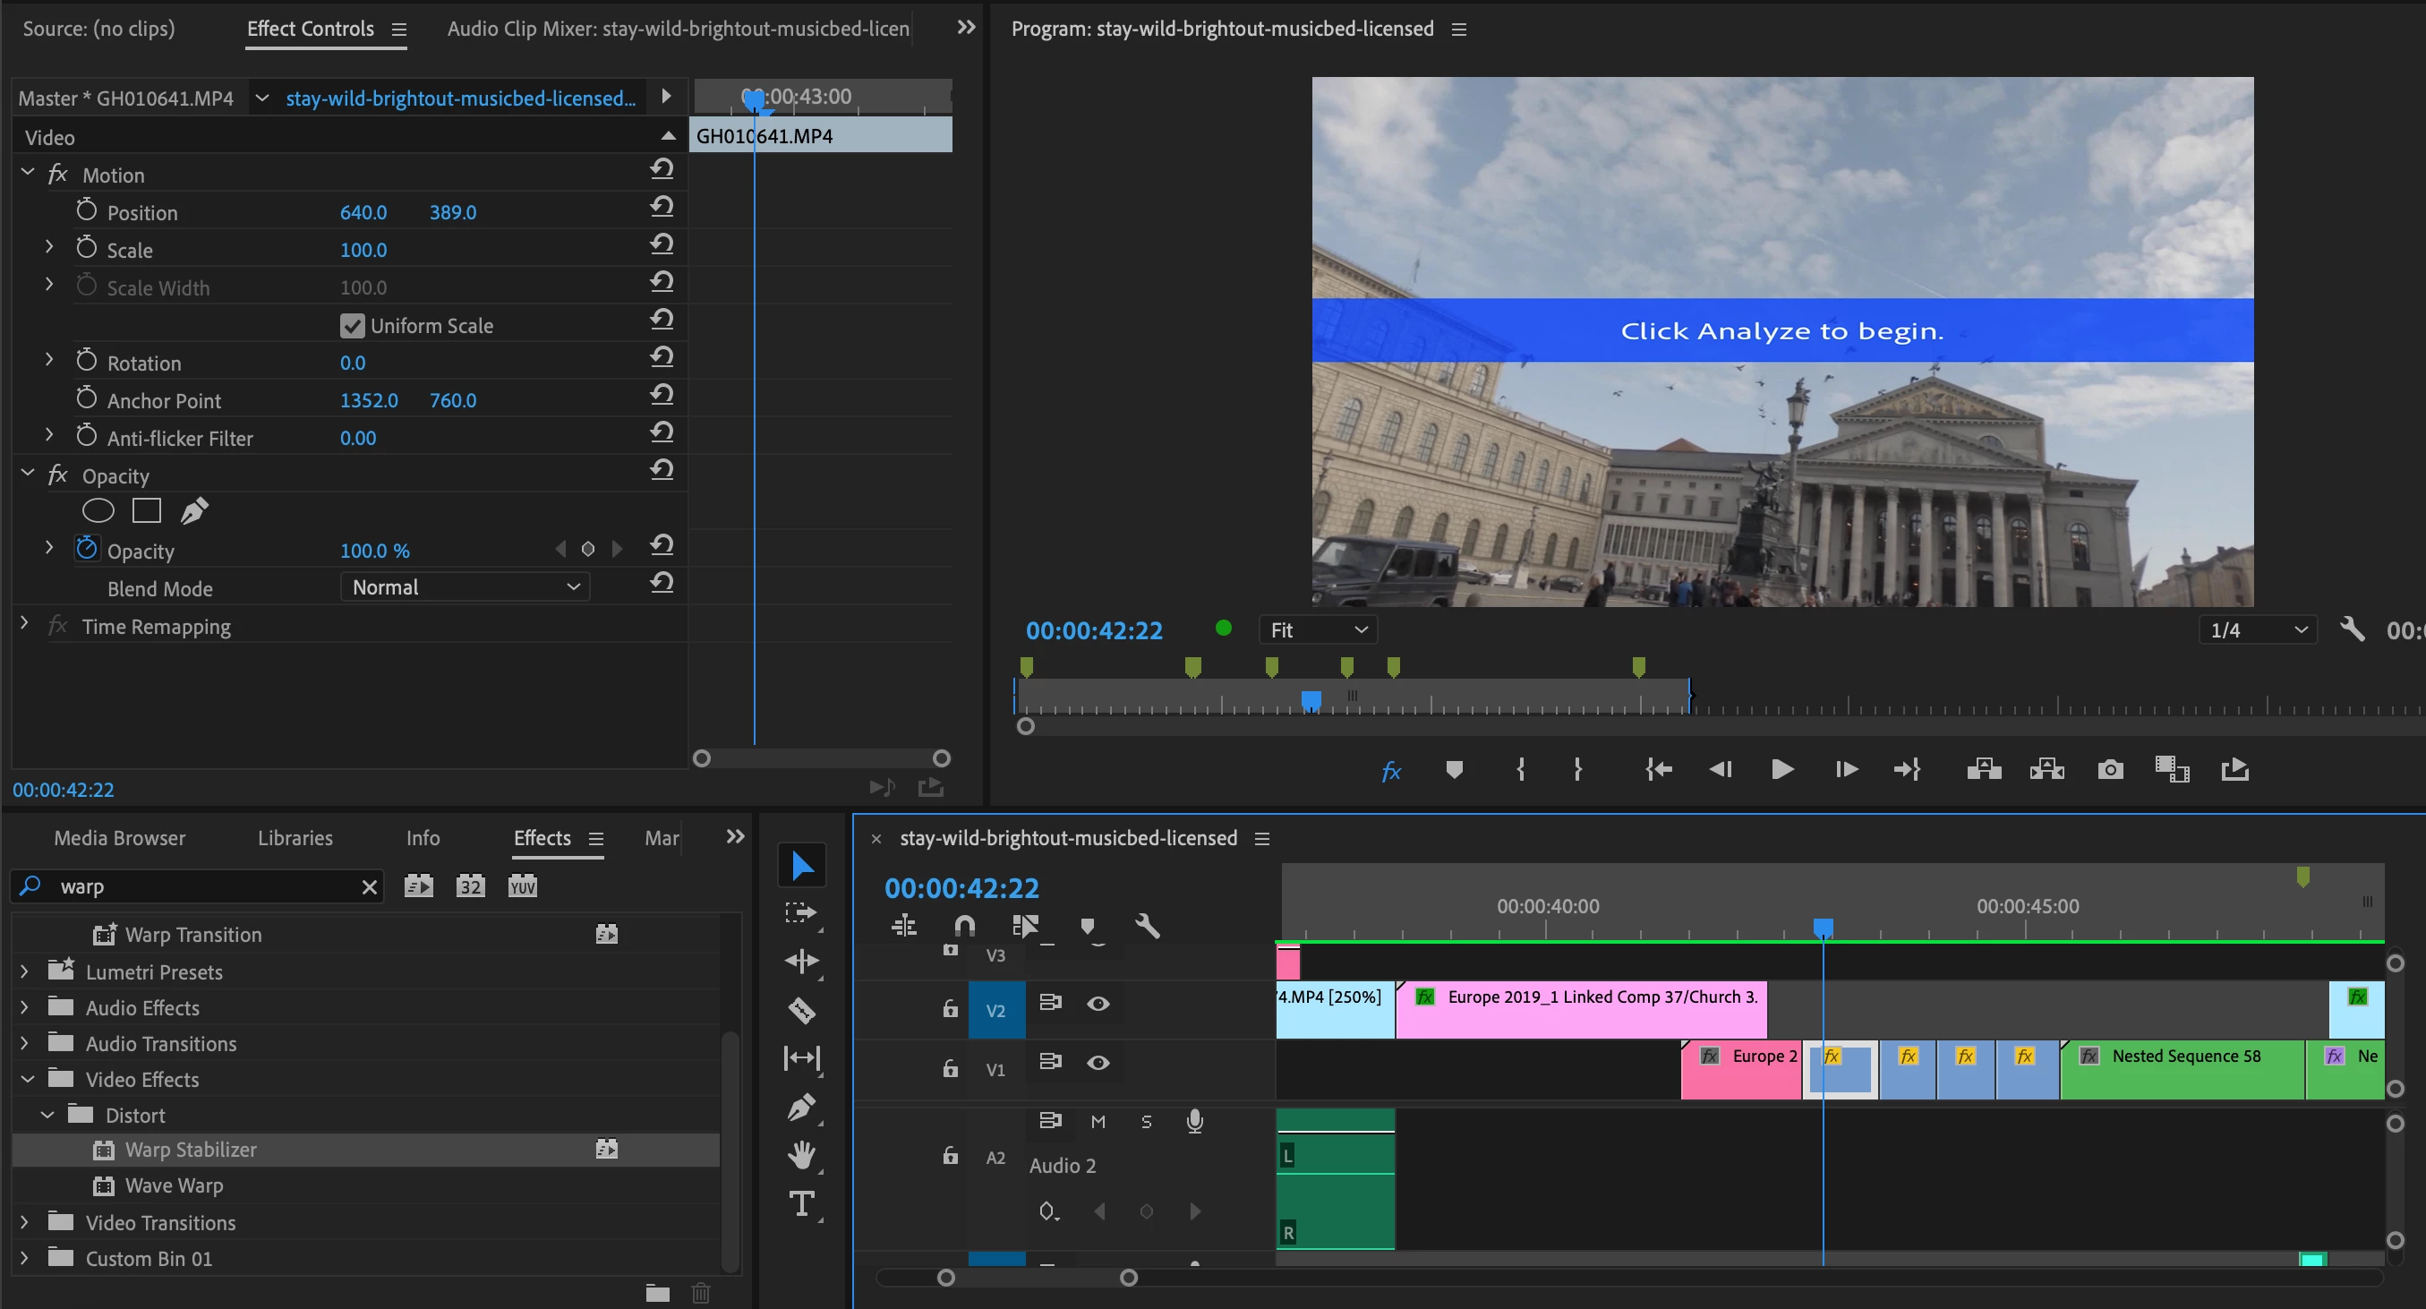
Task: Create an ellipse mask under Opacity
Action: [x=98, y=511]
